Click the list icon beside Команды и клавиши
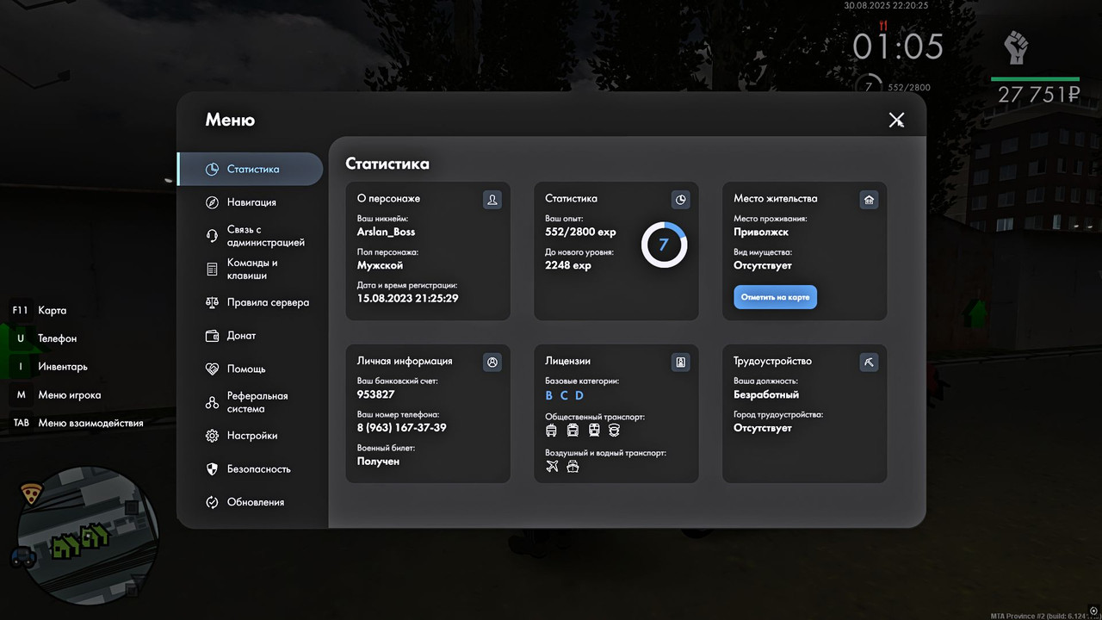Viewport: 1102px width, 620px height. [x=212, y=270]
